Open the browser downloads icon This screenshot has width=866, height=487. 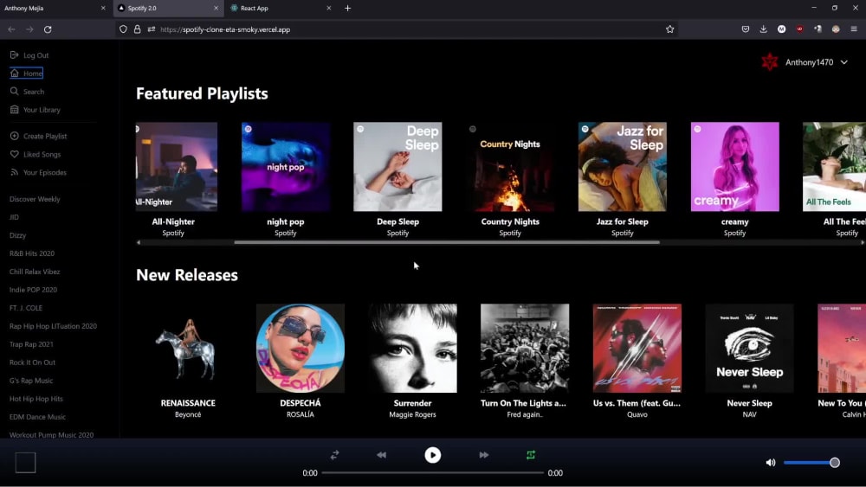pyautogui.click(x=763, y=29)
